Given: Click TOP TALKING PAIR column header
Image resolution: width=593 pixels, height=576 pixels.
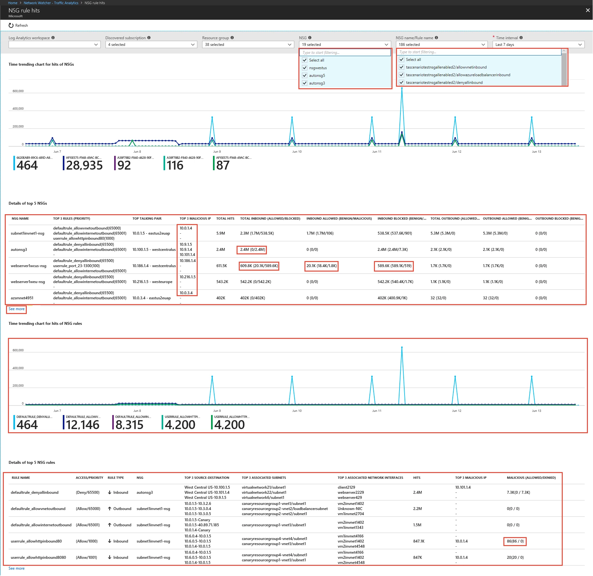Looking at the screenshot, I should tap(147, 219).
